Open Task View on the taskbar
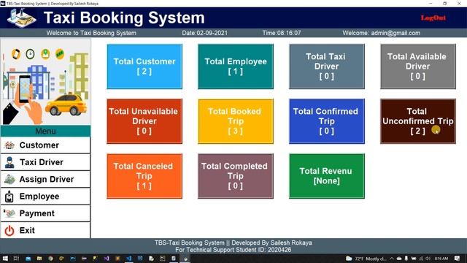The height and width of the screenshot is (263, 467). coord(16,259)
